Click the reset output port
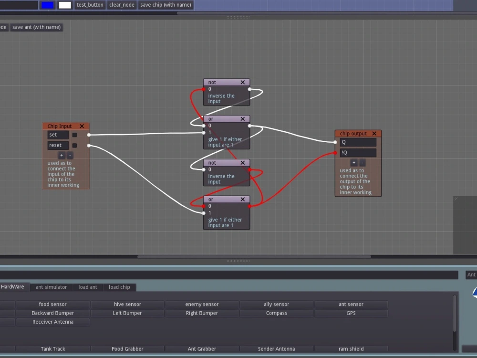The width and height of the screenshot is (477, 358). click(x=89, y=146)
